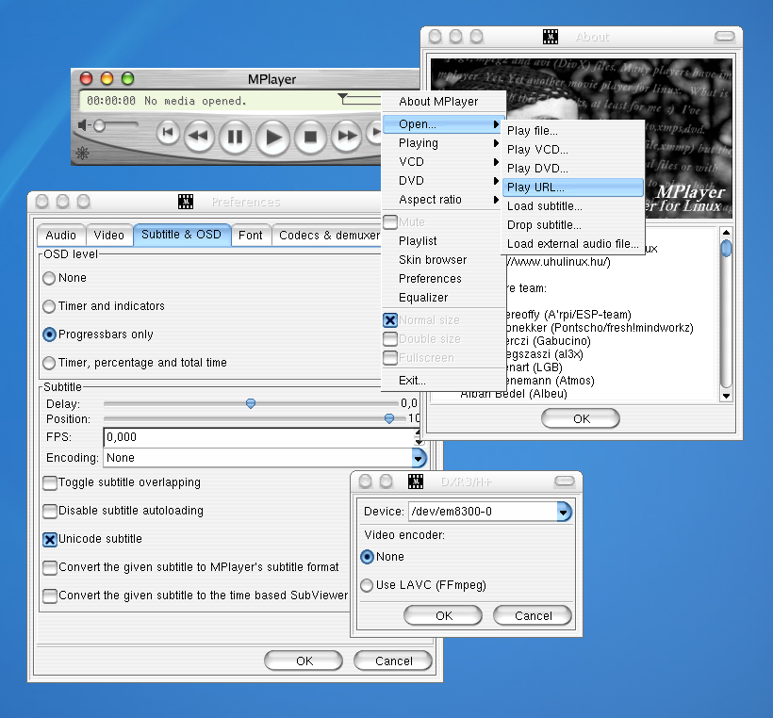
Task: Click the rewind button in MPlayer
Action: 199,135
